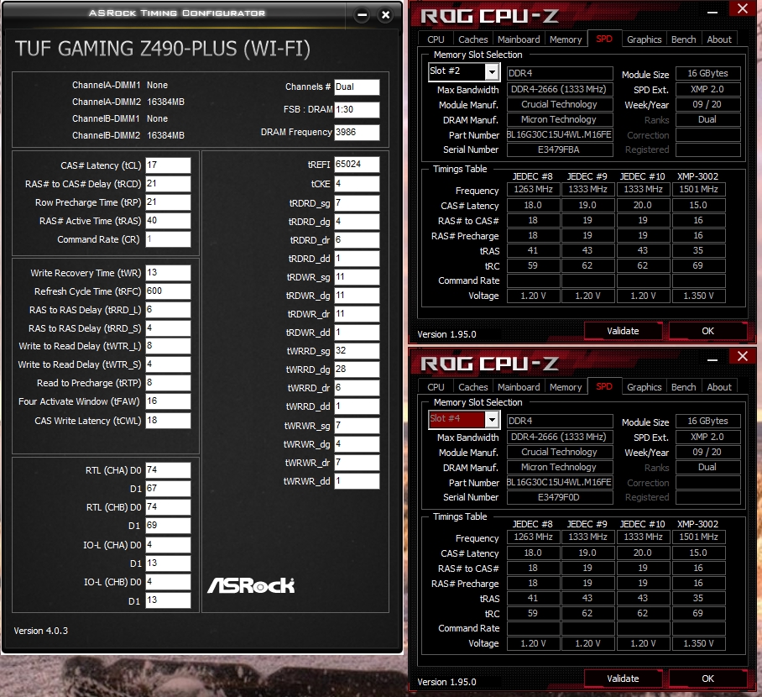Viewport: 762px width, 697px height.
Task: Open Mainboard tab in bottom CPU-Z window
Action: [x=519, y=387]
